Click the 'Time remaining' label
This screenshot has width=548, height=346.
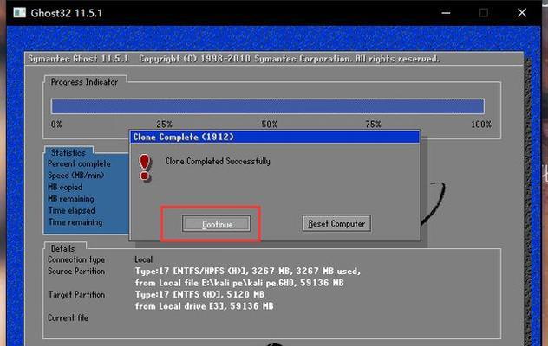point(75,222)
